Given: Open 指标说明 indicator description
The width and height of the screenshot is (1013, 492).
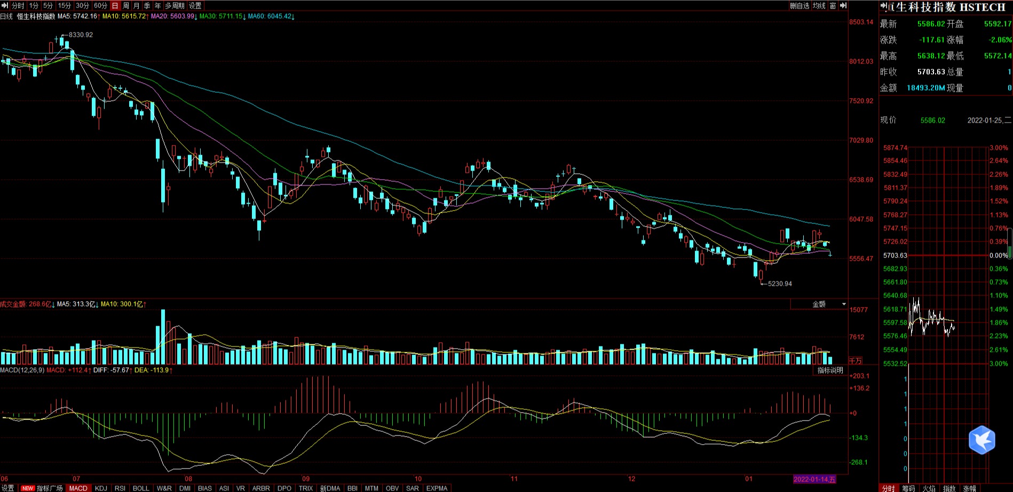Looking at the screenshot, I should 830,370.
